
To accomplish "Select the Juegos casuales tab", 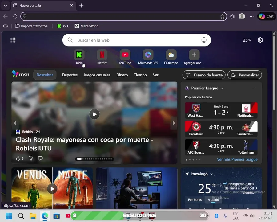I will pyautogui.click(x=97, y=75).
